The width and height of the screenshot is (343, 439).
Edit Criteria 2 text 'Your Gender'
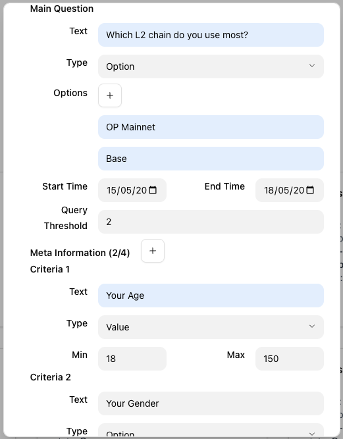[x=211, y=403]
